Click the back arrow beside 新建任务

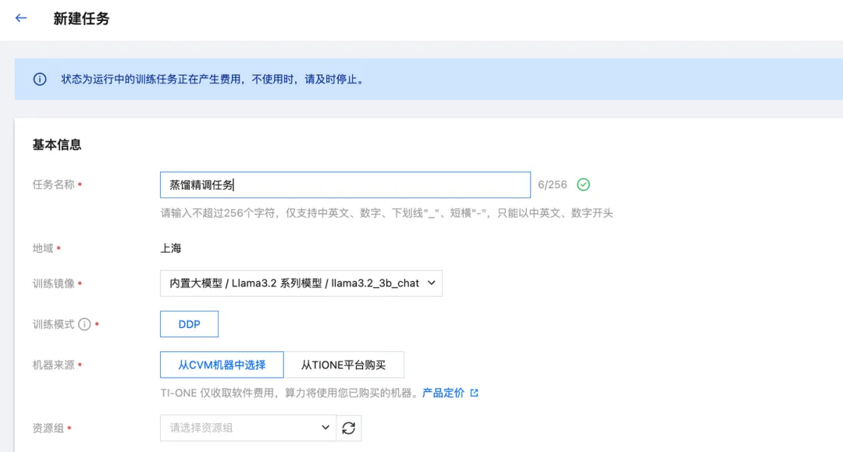(20, 18)
